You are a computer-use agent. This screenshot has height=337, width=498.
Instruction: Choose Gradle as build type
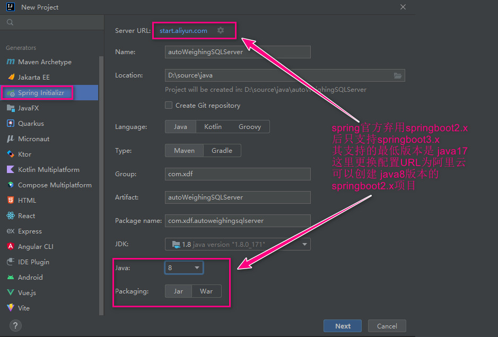222,150
